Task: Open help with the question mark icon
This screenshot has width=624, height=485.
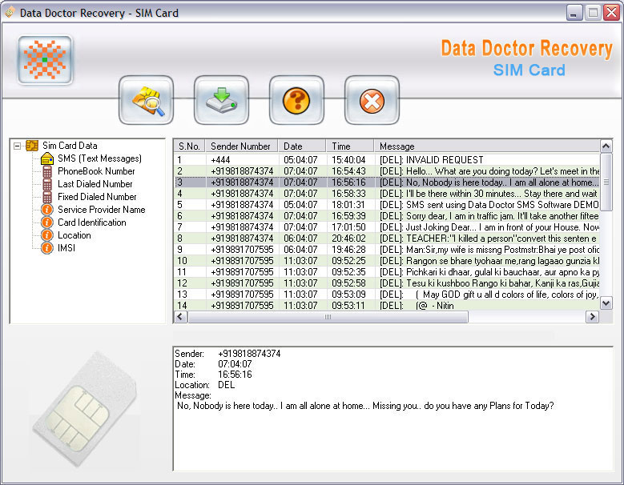Action: coord(296,101)
